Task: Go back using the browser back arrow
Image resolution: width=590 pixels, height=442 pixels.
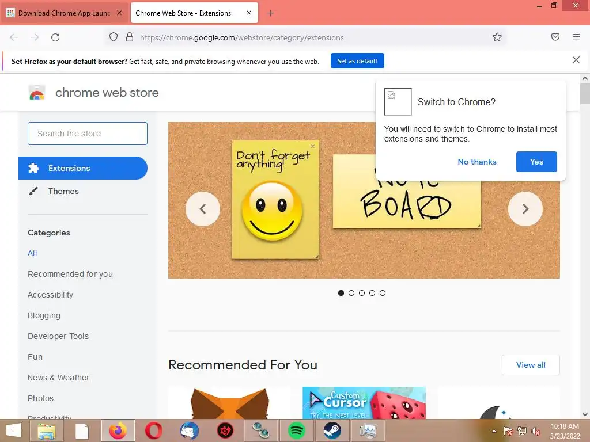Action: click(x=14, y=37)
